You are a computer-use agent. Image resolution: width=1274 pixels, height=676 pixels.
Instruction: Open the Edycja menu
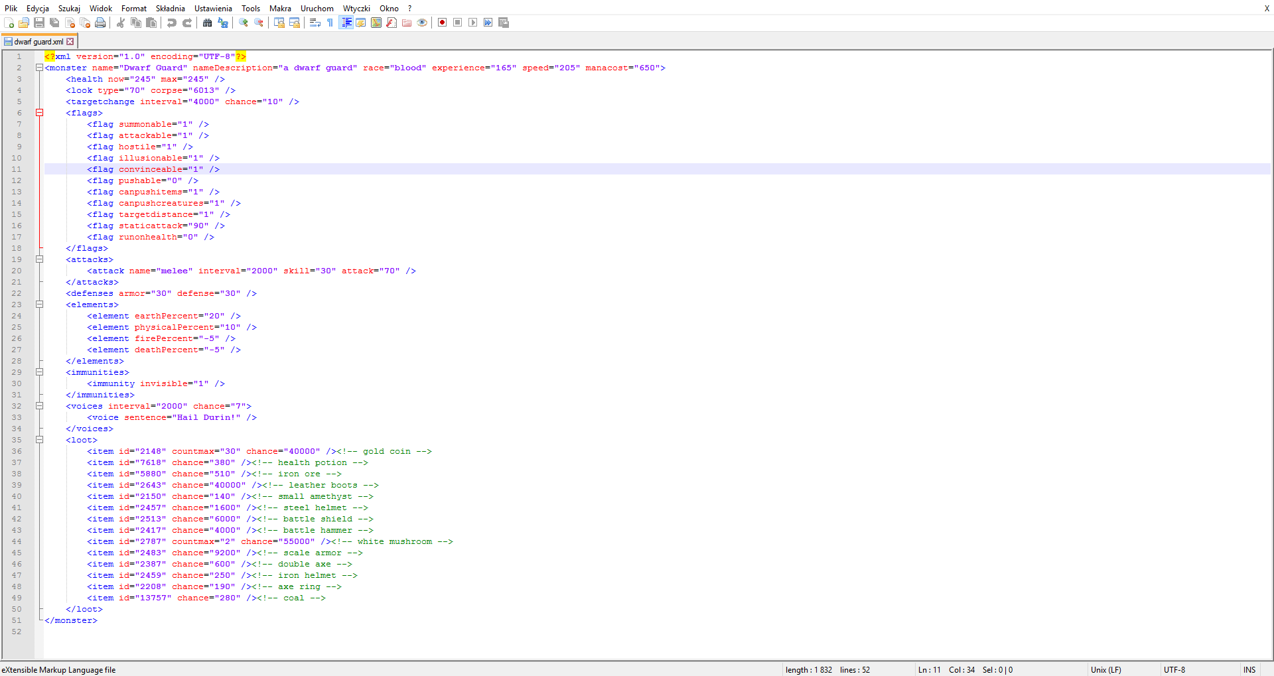(x=38, y=8)
